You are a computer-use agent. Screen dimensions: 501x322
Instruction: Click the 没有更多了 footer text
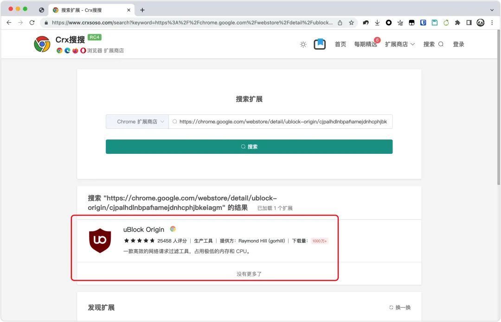point(249,274)
